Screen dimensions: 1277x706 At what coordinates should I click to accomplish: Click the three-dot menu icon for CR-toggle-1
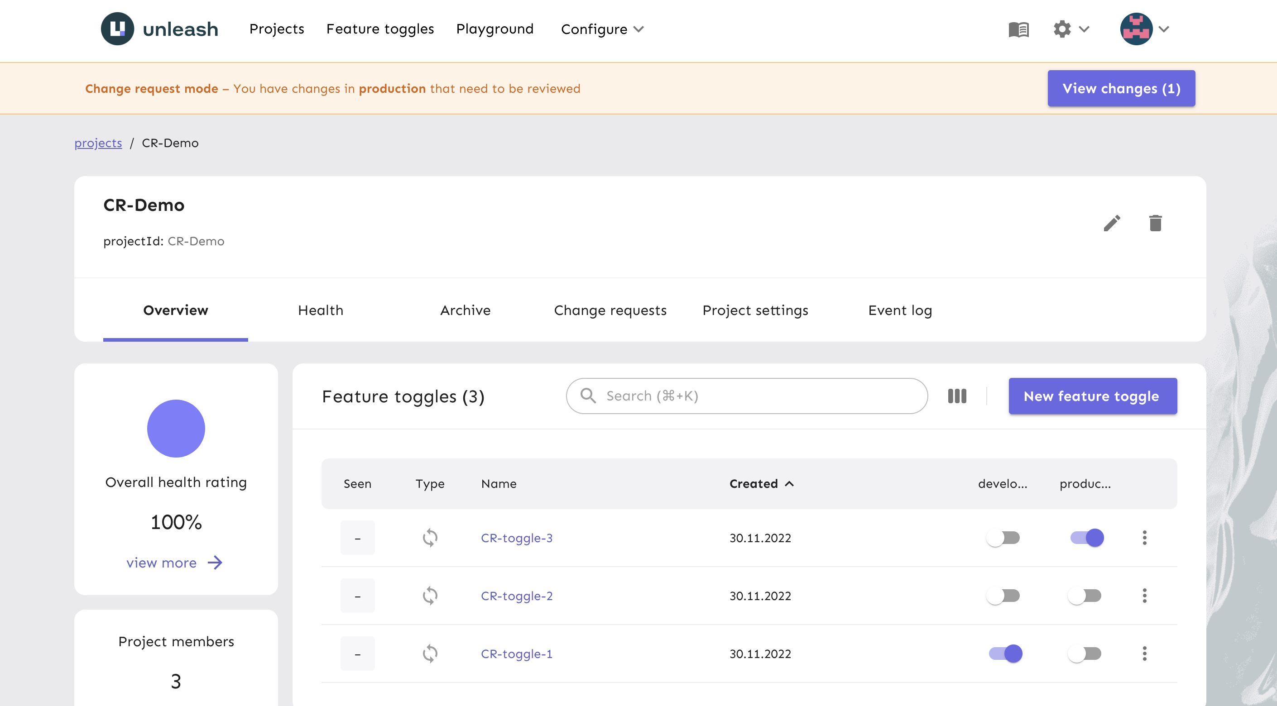click(1145, 654)
